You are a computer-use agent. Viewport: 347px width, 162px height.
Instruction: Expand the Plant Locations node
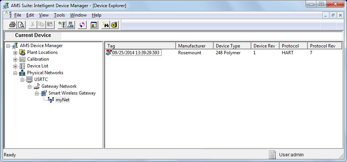pos(15,53)
